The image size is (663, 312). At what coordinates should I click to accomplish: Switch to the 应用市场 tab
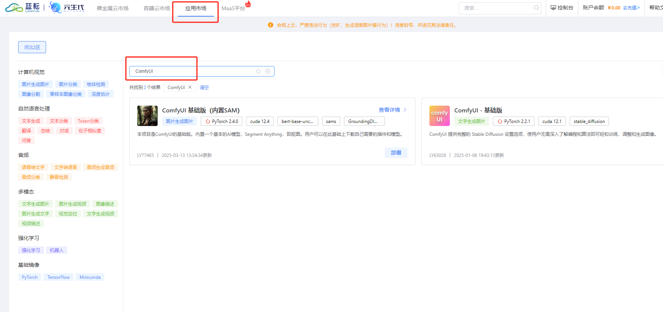click(x=196, y=8)
